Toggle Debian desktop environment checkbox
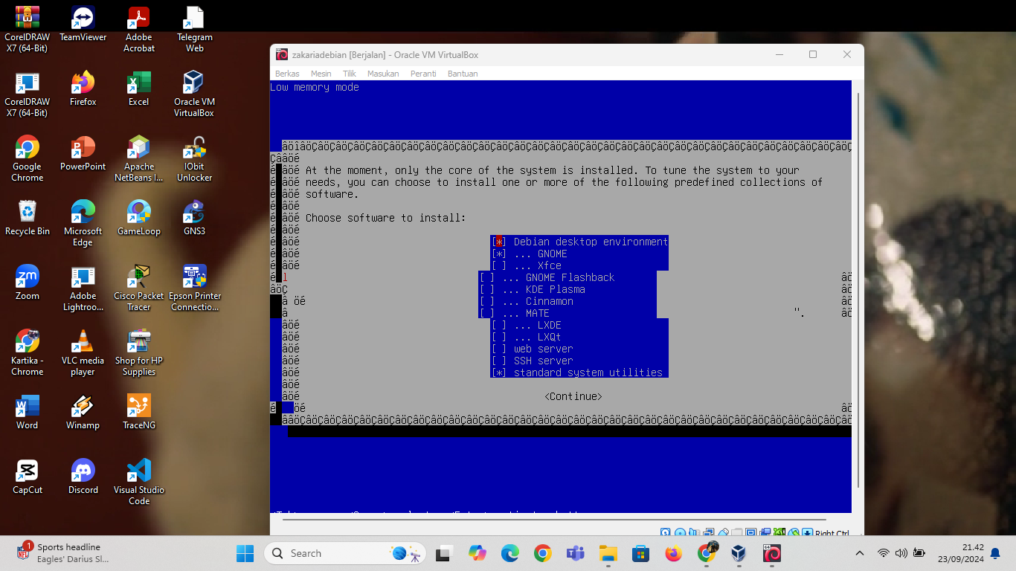Viewport: 1016px width, 571px height. [499, 242]
